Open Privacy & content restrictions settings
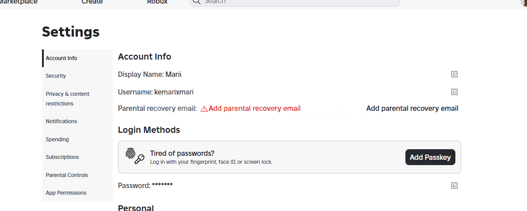 click(68, 98)
